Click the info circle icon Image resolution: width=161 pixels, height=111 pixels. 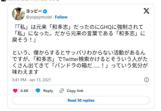tap(146, 80)
